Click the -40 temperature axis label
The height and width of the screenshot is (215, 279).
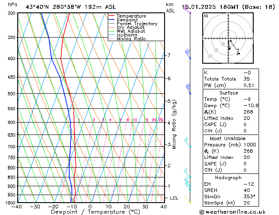[16, 207]
